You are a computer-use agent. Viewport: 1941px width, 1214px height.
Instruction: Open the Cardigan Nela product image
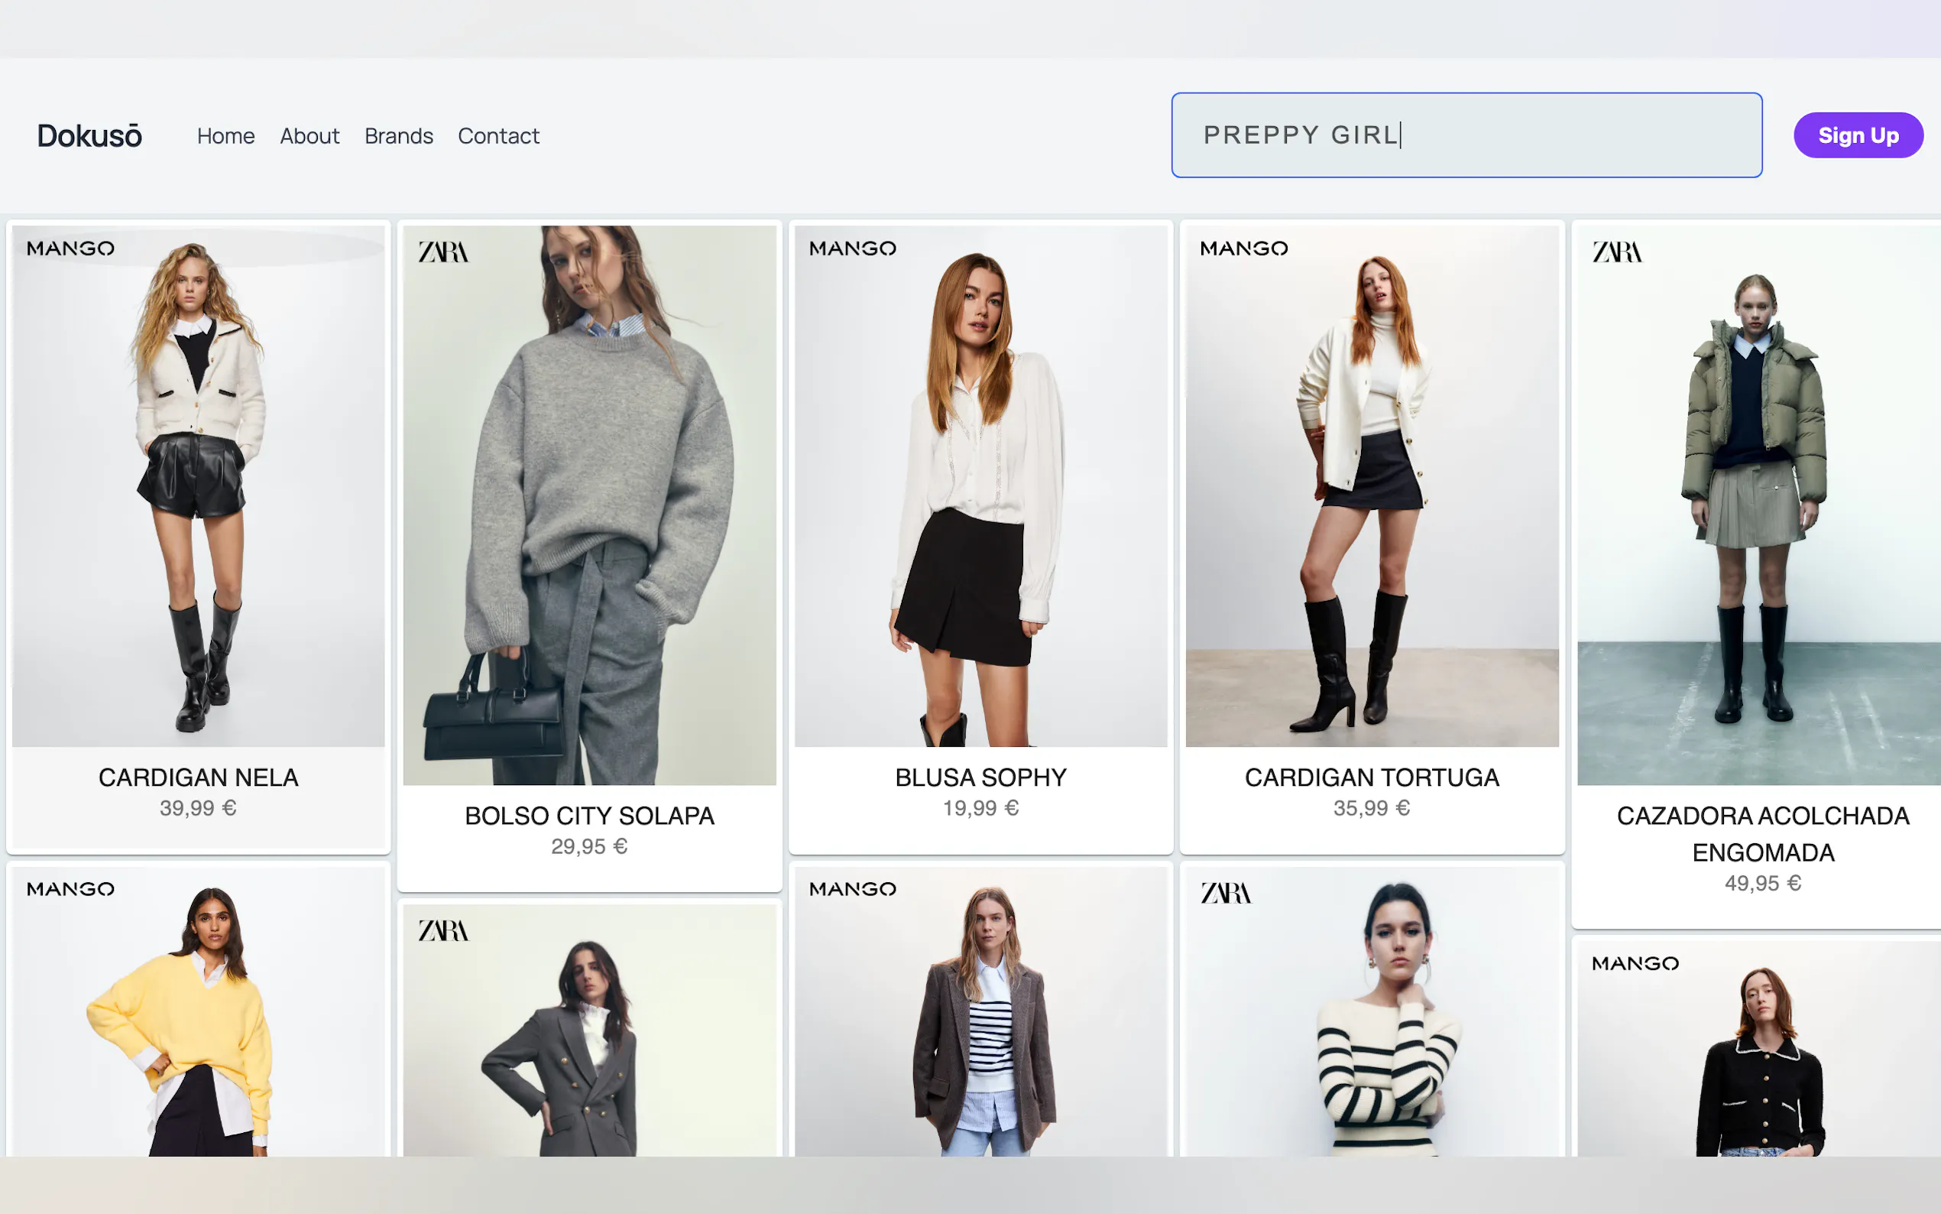(198, 485)
